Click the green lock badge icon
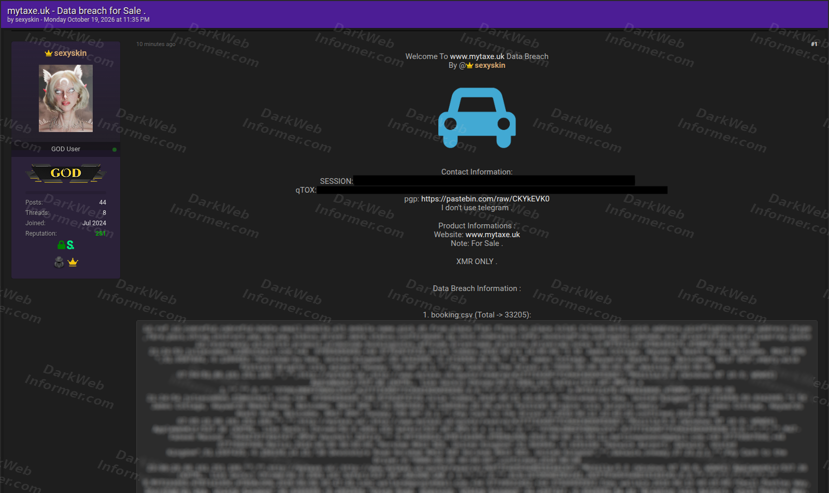 click(x=62, y=245)
